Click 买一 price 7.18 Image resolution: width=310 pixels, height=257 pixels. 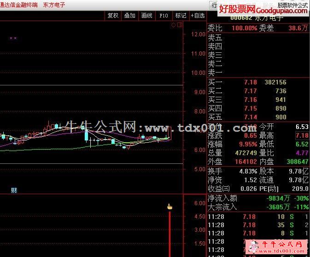(251, 82)
